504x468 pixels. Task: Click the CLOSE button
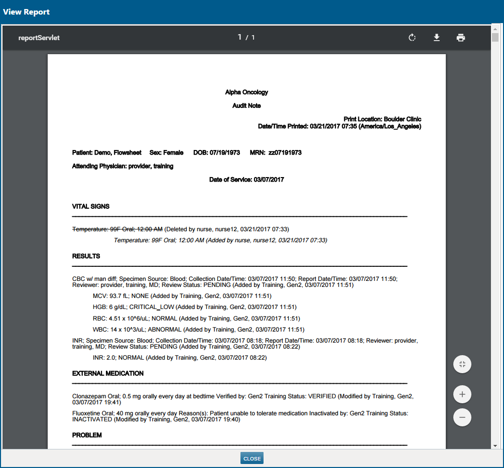click(x=251, y=457)
